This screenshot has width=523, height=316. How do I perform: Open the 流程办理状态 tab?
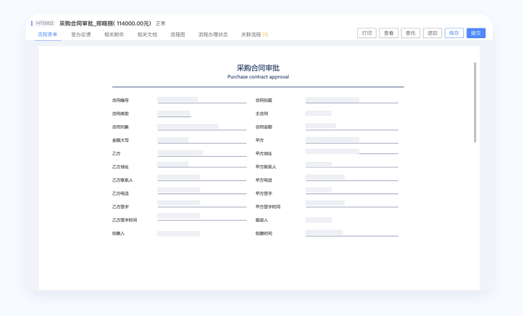coord(212,34)
